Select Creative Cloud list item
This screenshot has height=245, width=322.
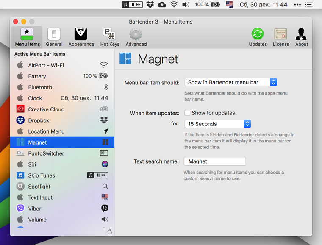click(x=46, y=109)
